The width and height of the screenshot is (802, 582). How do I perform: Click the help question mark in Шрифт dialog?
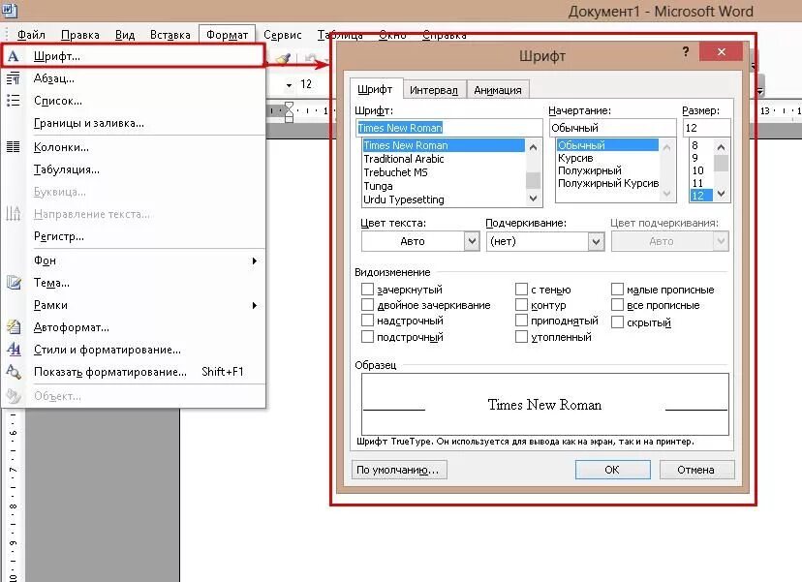click(686, 51)
